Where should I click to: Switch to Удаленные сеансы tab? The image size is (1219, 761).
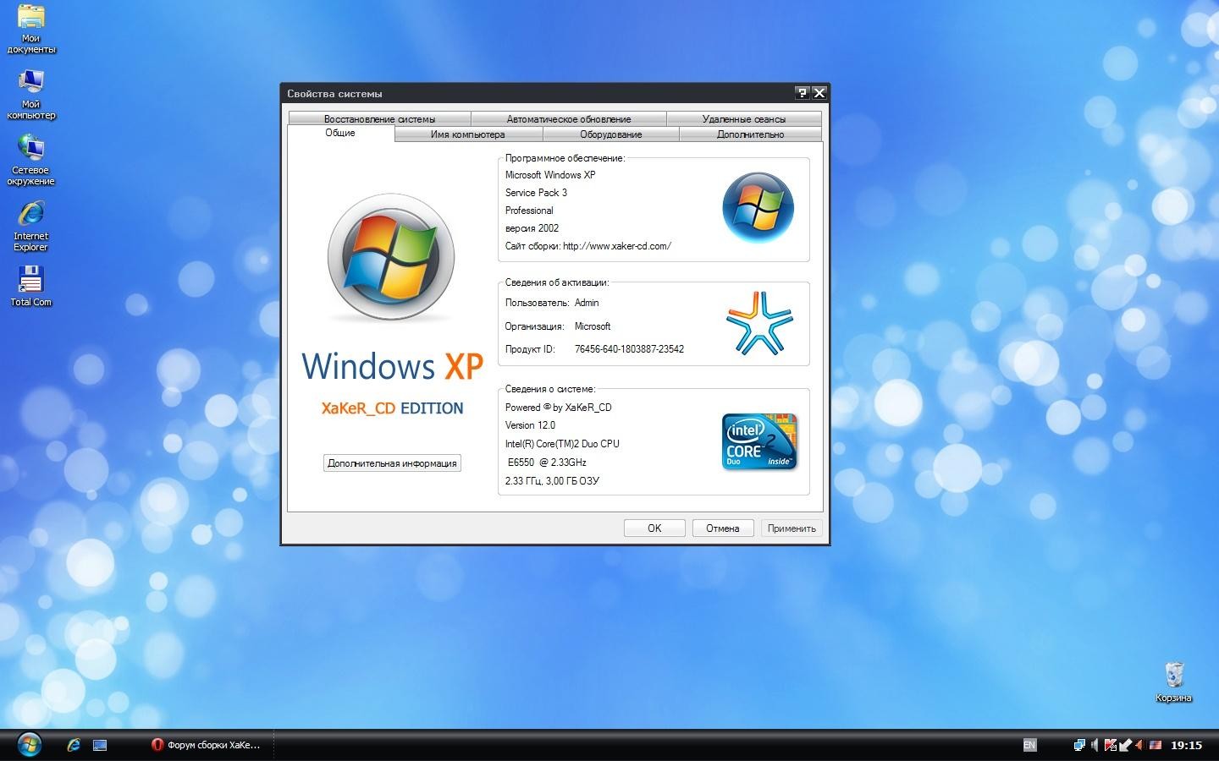744,118
